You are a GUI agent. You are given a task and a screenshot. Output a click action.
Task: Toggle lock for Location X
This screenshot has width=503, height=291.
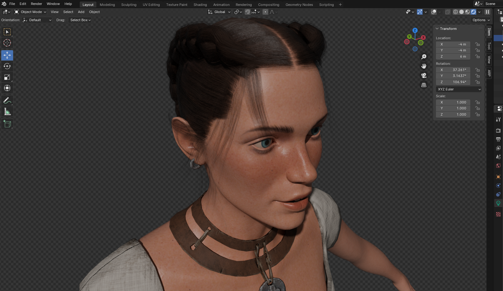477,44
